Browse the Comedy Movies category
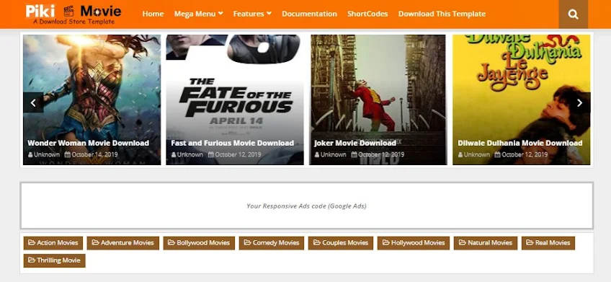 click(x=272, y=242)
